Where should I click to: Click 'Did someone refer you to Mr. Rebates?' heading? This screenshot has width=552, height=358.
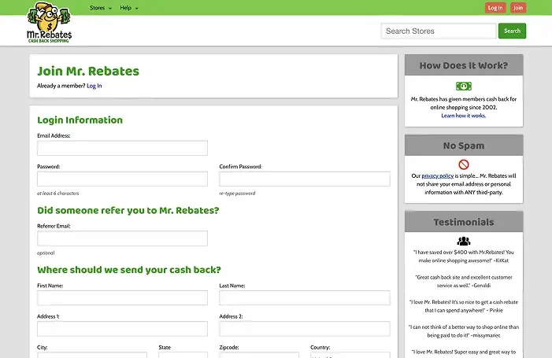tap(128, 211)
